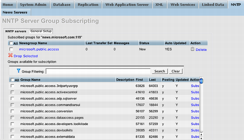The height and width of the screenshot is (140, 244).
Task: Subscribe to microsoft.public.access.dataaccess.pages
Action: point(195,117)
